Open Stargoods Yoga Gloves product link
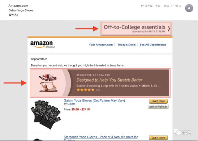Screen dimensions: 198x141 101,137
